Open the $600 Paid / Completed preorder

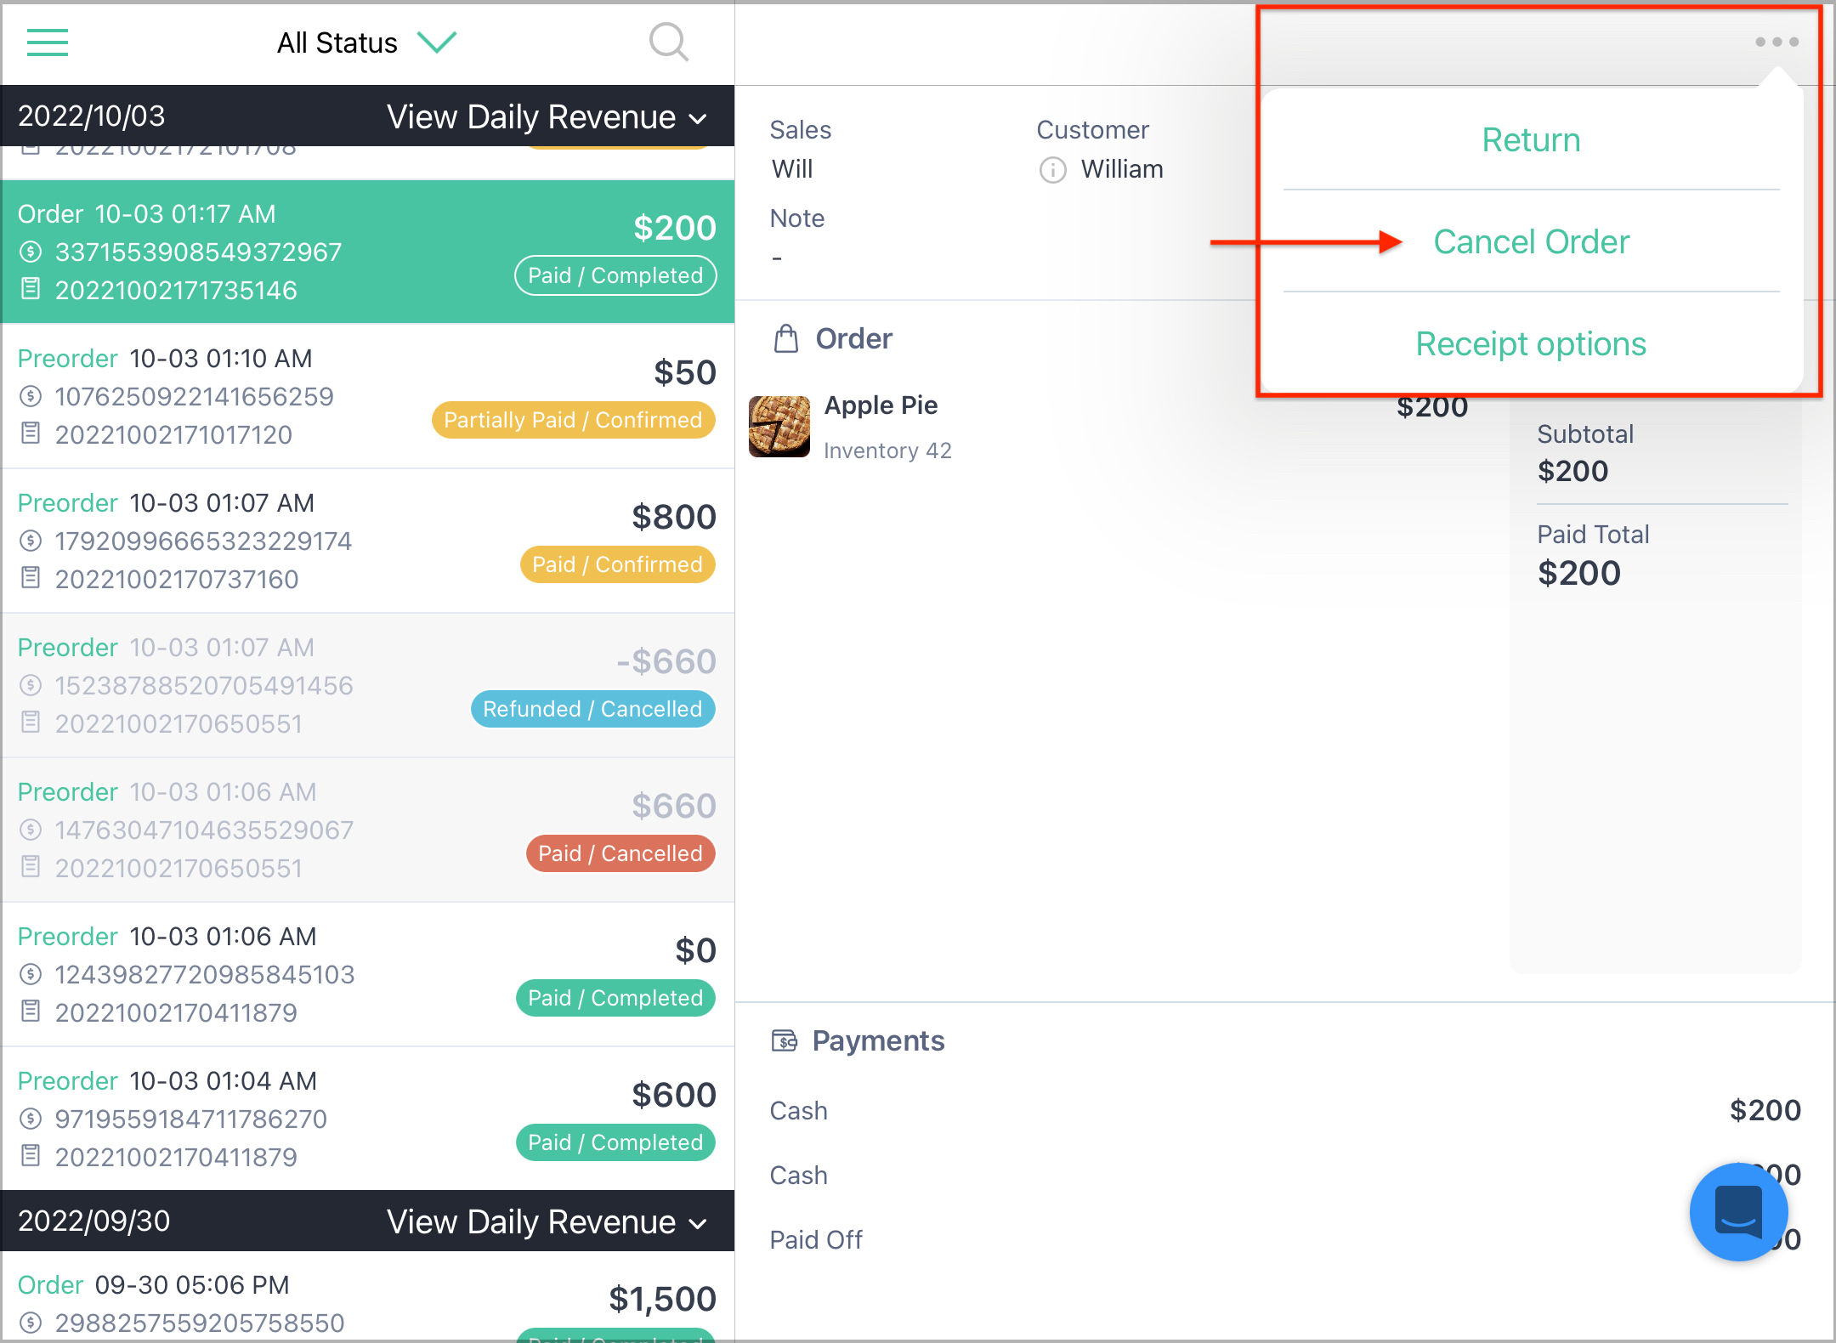click(x=367, y=1119)
